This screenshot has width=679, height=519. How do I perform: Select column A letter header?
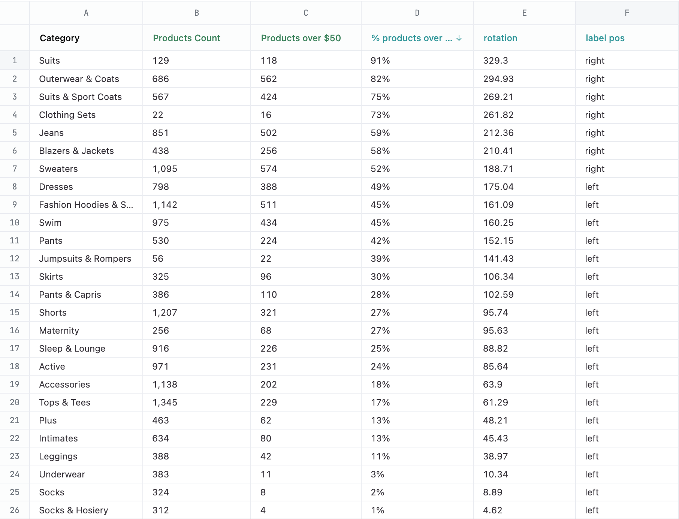click(x=86, y=13)
